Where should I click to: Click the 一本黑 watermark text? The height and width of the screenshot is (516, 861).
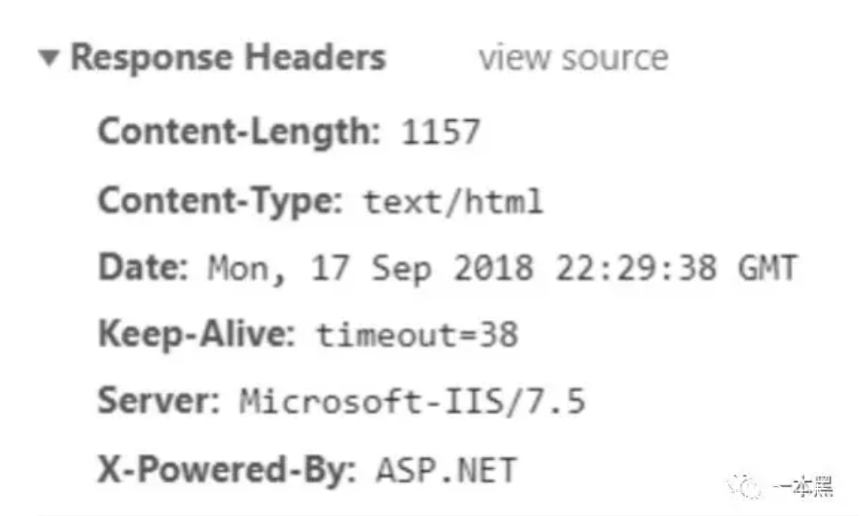coord(802,488)
